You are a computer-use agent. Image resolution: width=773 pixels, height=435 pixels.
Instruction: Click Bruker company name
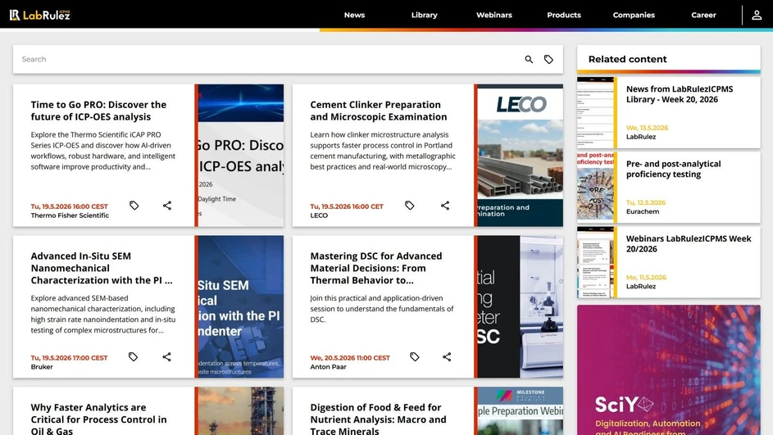coord(42,366)
